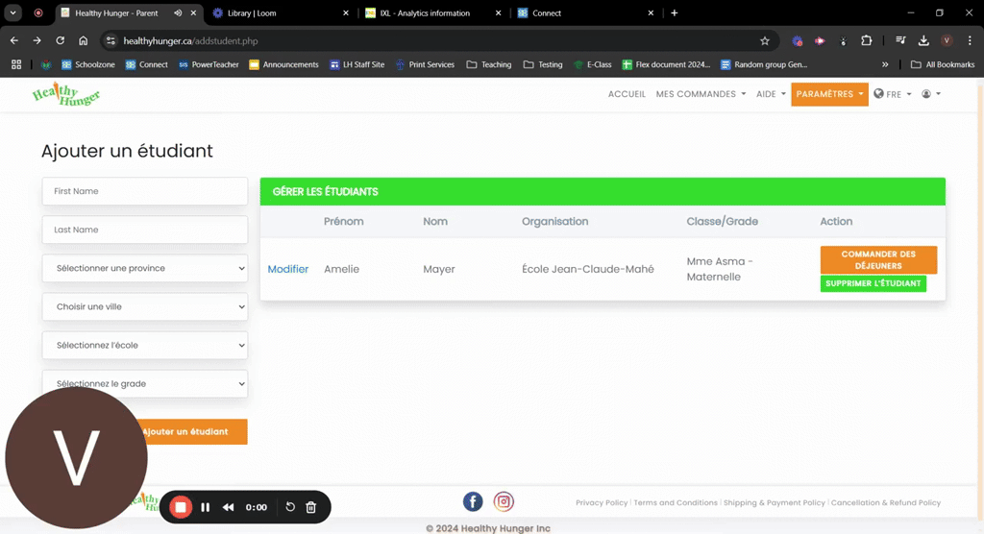
Task: Open browser downloads icon
Action: tap(923, 40)
